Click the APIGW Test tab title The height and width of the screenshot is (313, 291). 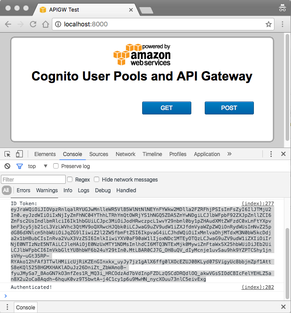click(x=64, y=9)
